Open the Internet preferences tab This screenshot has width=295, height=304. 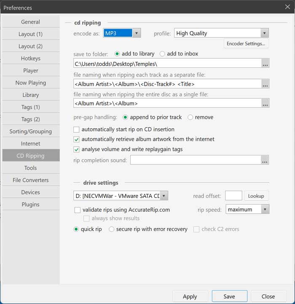pyautogui.click(x=31, y=144)
